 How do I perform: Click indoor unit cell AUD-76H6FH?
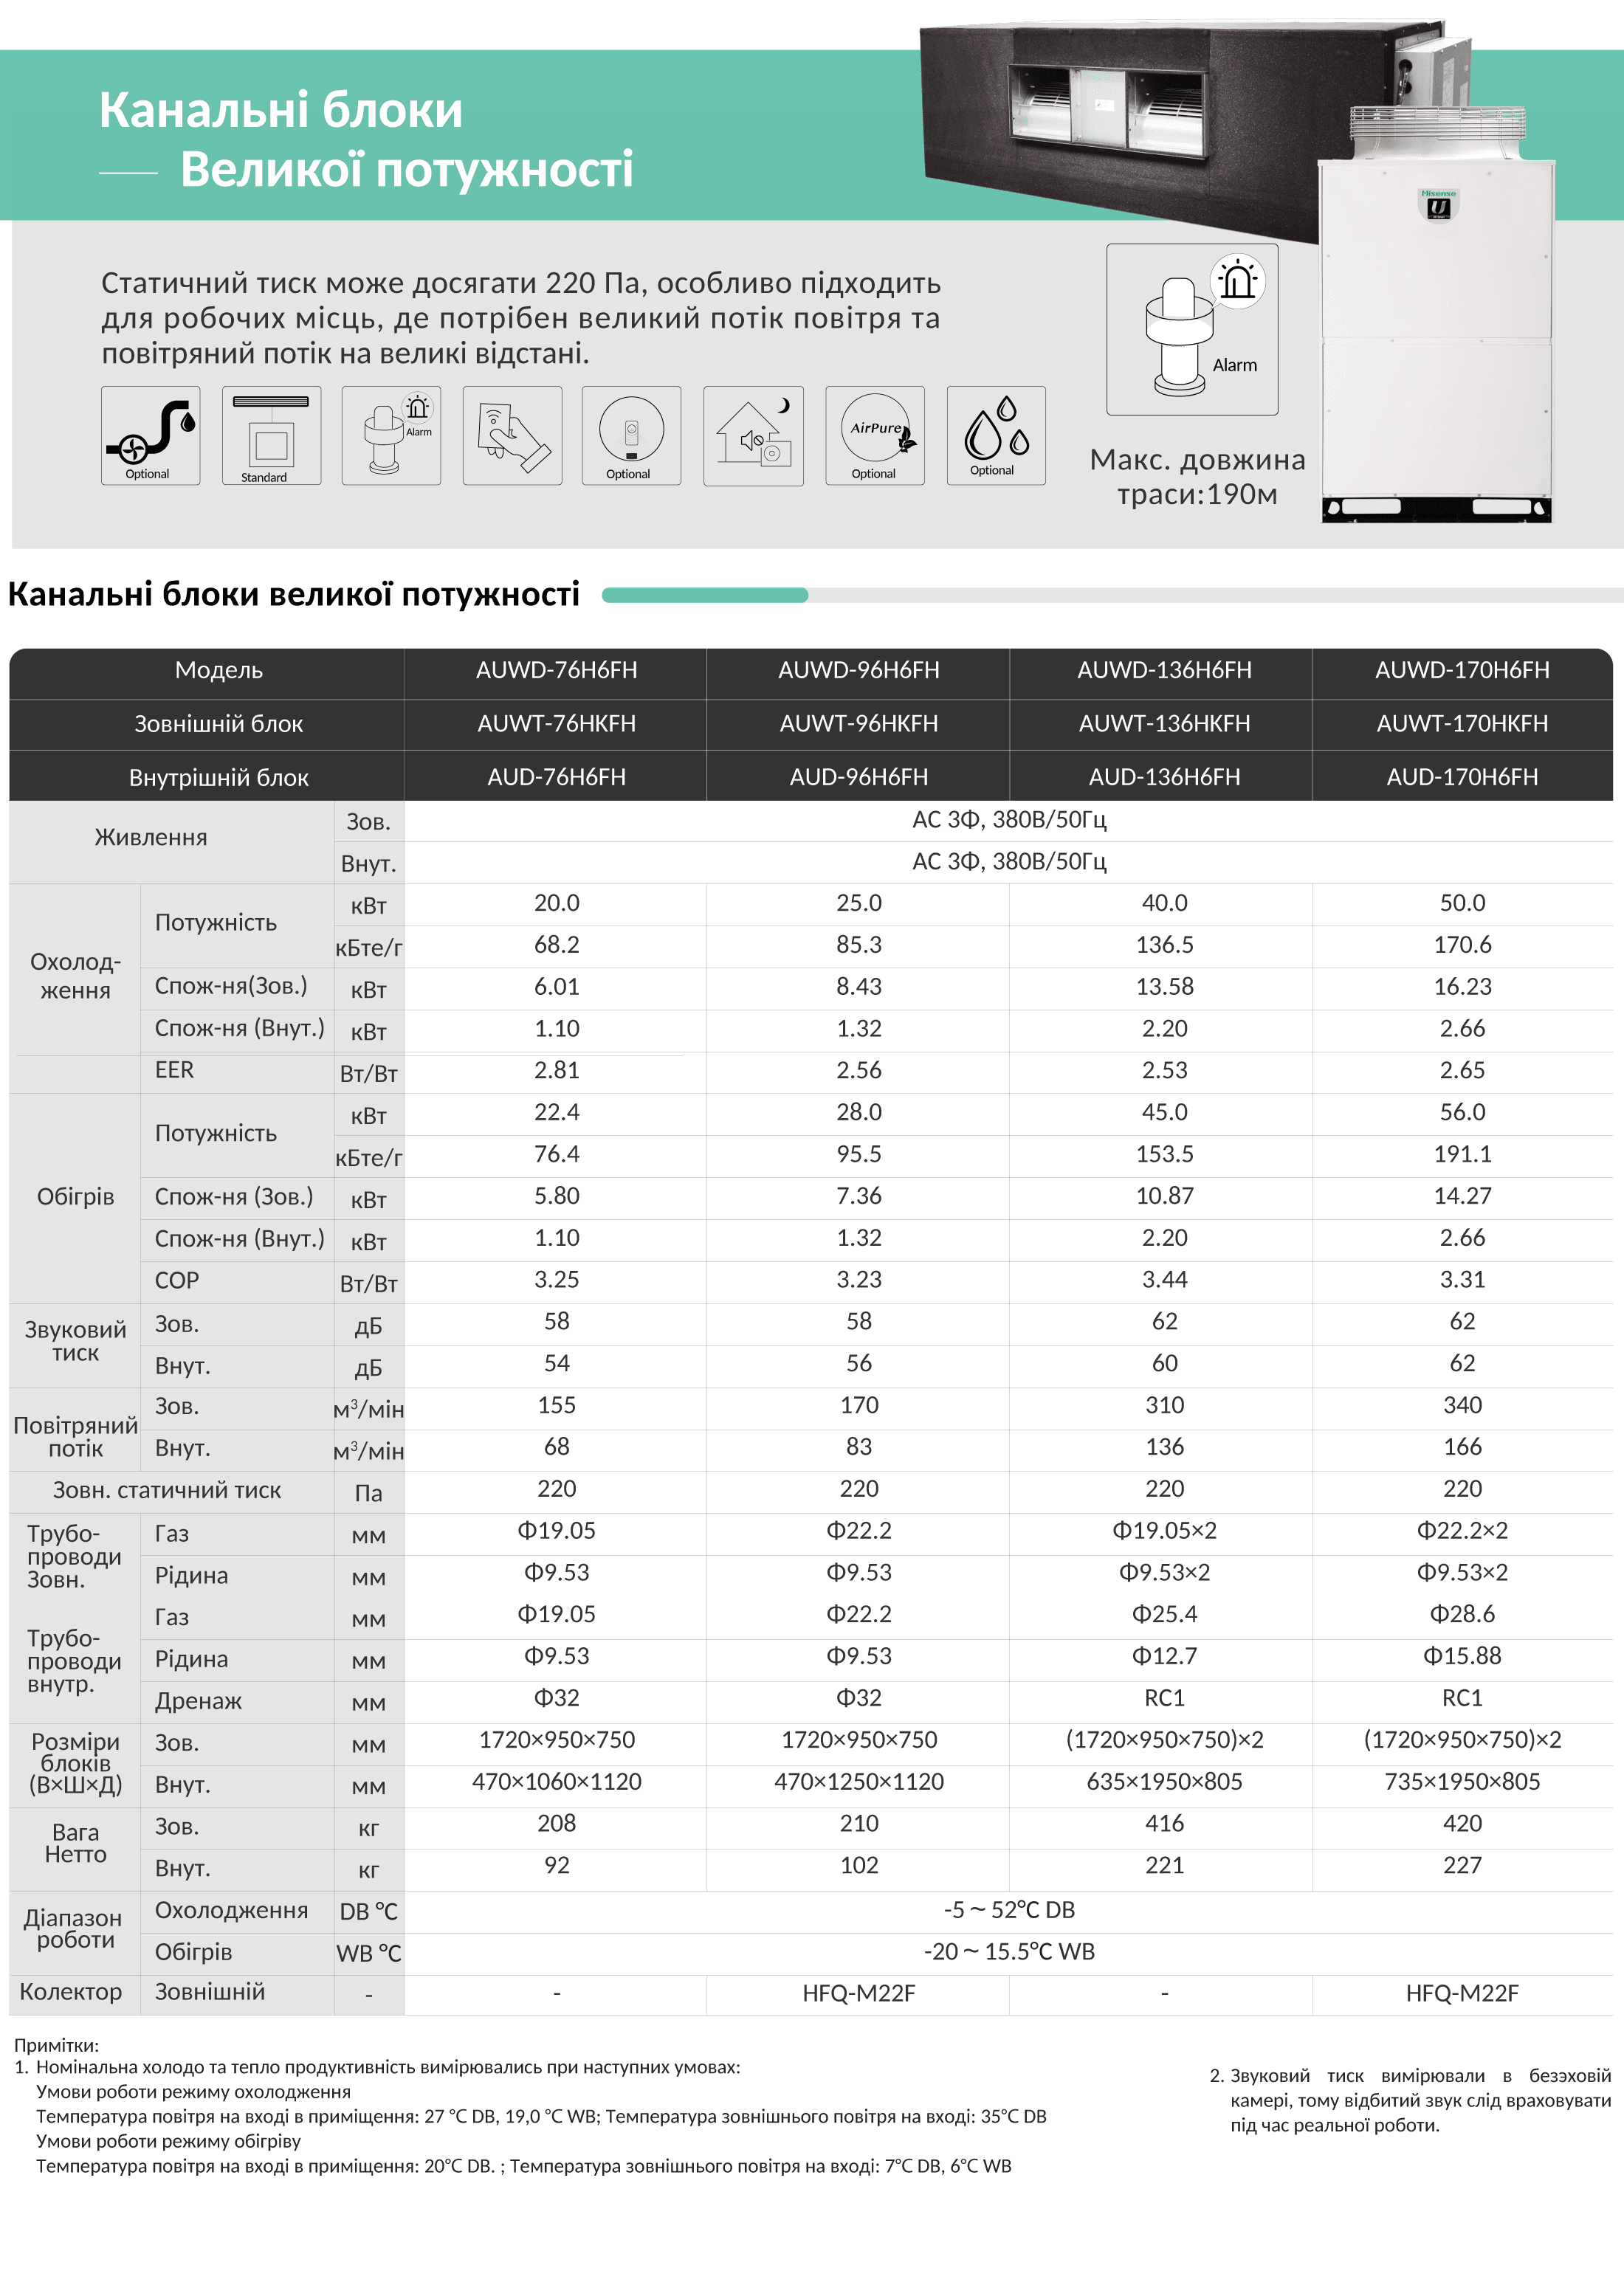557,776
